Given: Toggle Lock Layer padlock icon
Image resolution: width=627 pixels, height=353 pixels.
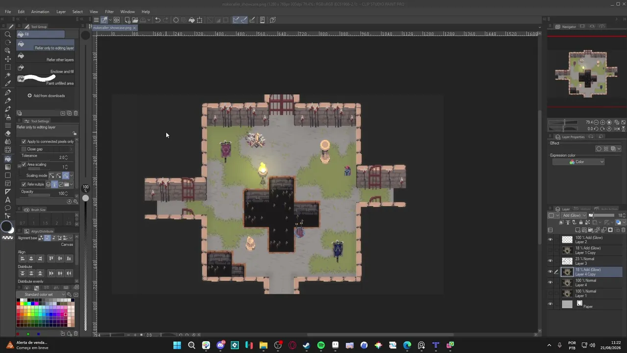Looking at the screenshot, I should click(581, 222).
